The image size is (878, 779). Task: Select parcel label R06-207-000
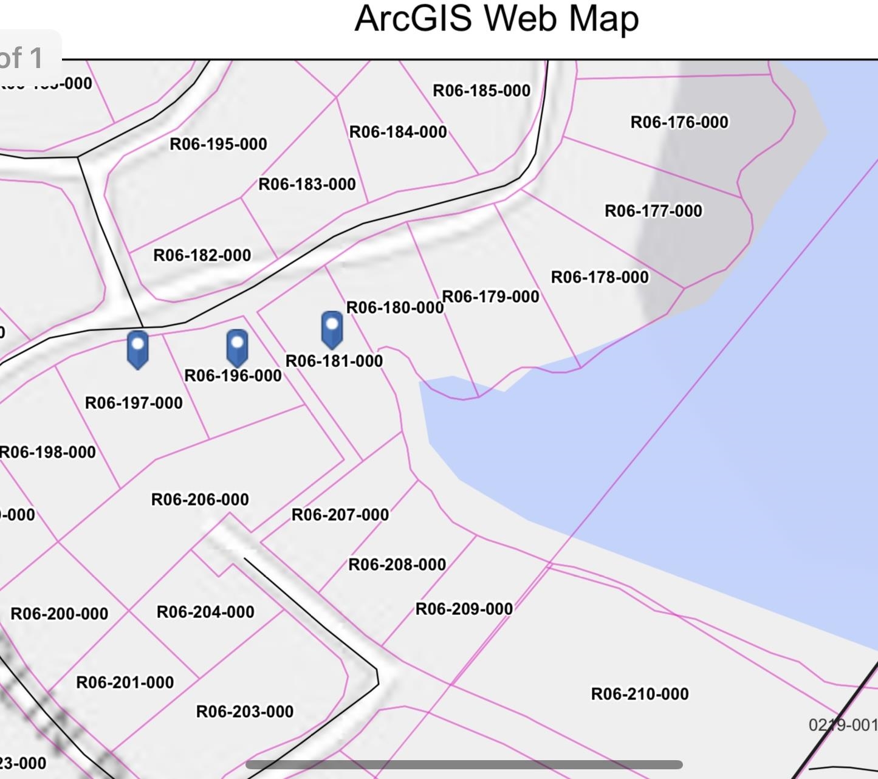340,515
